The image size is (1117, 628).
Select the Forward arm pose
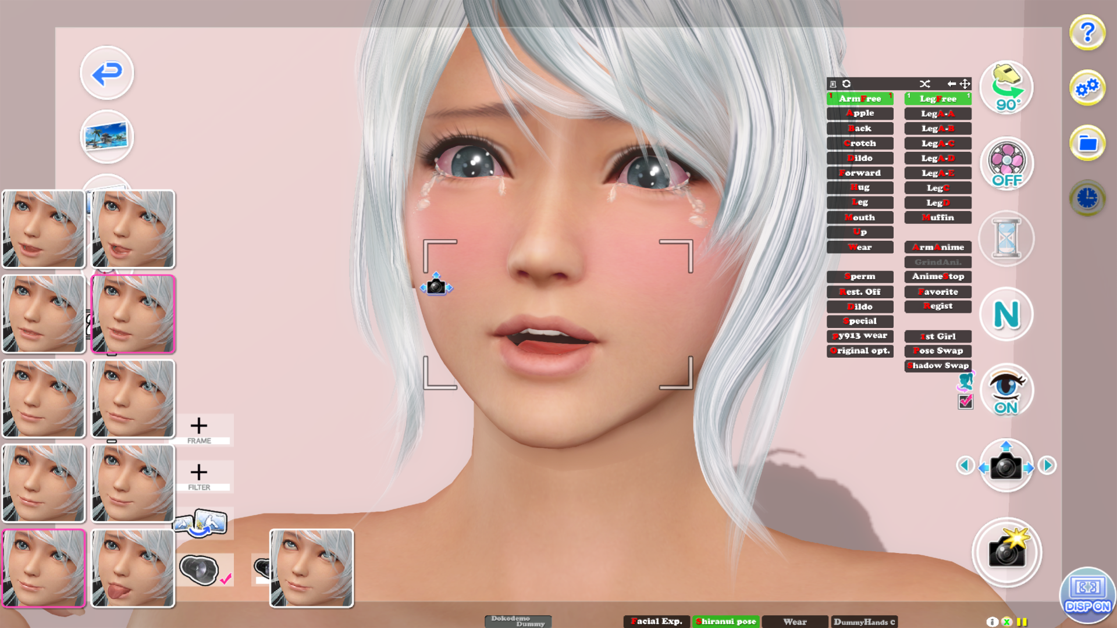(860, 173)
